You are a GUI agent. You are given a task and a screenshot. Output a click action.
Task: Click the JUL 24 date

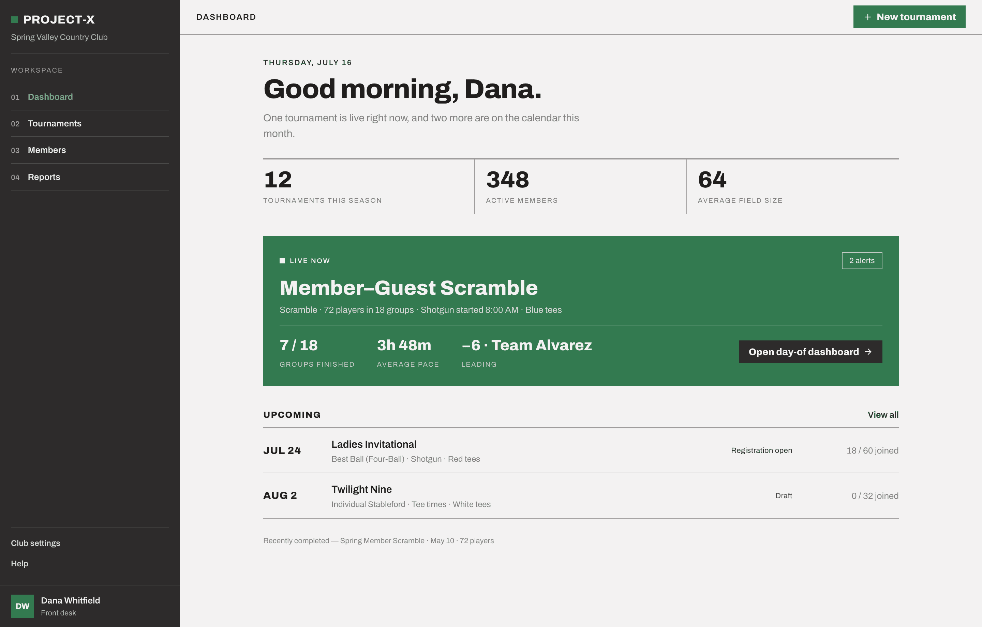[x=282, y=450]
